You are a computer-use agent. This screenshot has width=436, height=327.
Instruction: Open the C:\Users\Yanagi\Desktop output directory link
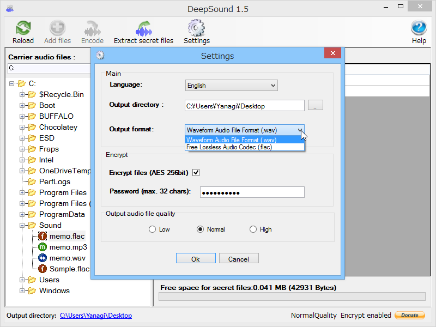click(x=96, y=316)
